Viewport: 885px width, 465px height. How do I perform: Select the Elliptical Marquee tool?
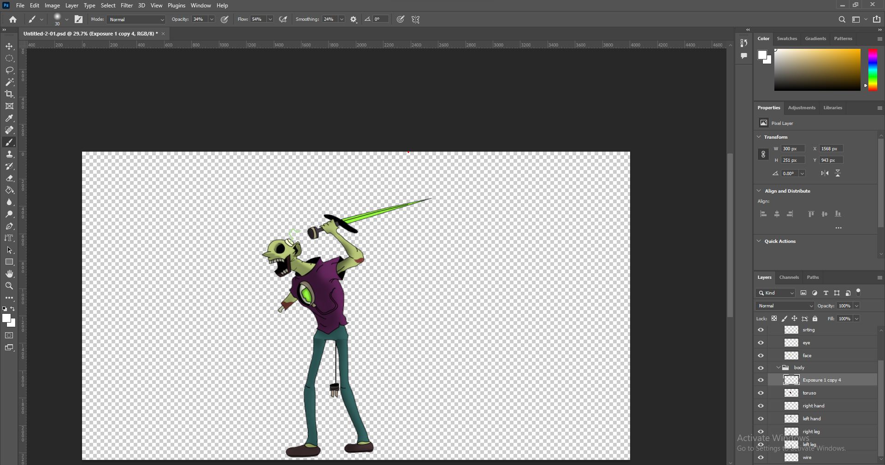tap(9, 58)
